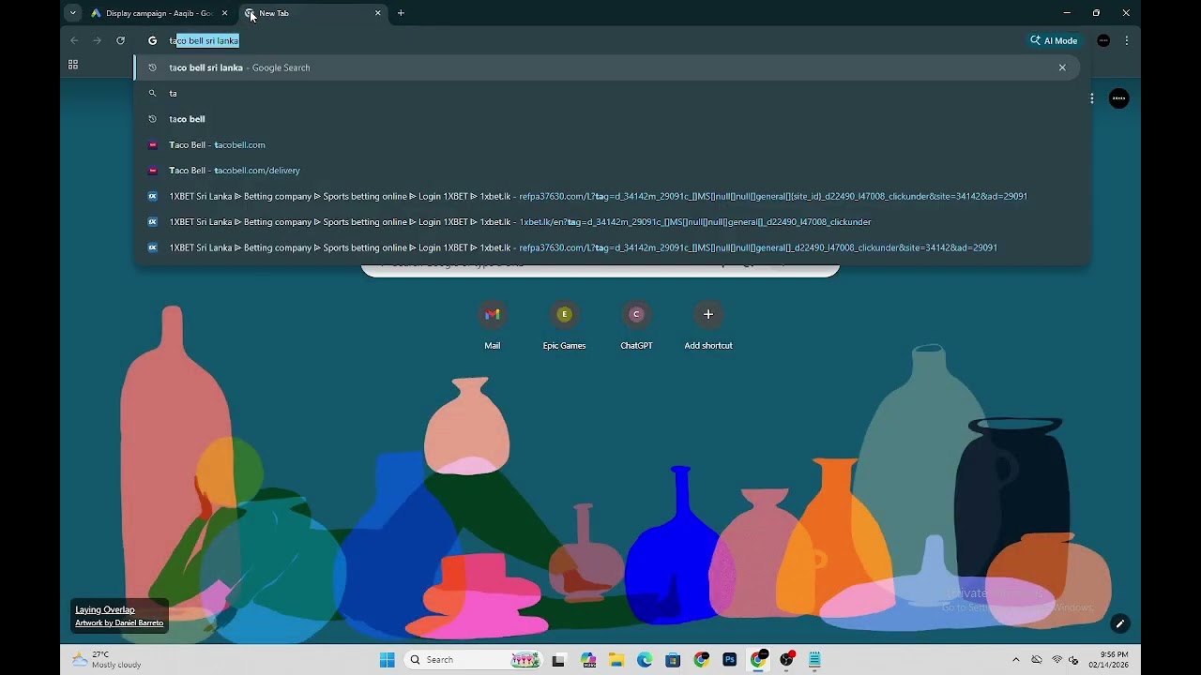Open the Google apps grid dots
The image size is (1201, 675).
point(1091,98)
